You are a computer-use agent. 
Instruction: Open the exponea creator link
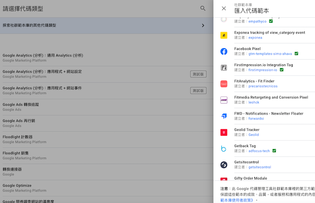click(x=255, y=38)
